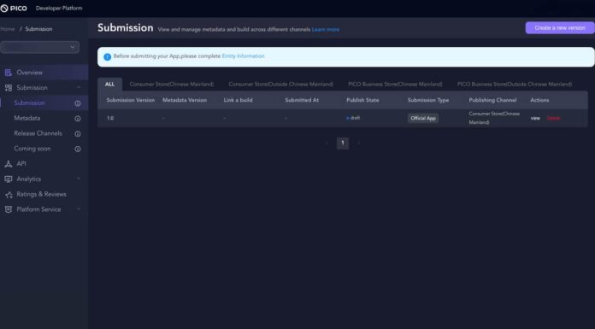Click Create a new version button
Image resolution: width=595 pixels, height=329 pixels.
click(x=560, y=27)
